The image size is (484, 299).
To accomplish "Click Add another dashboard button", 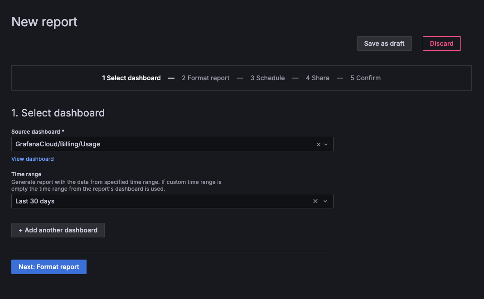I will pos(58,230).
